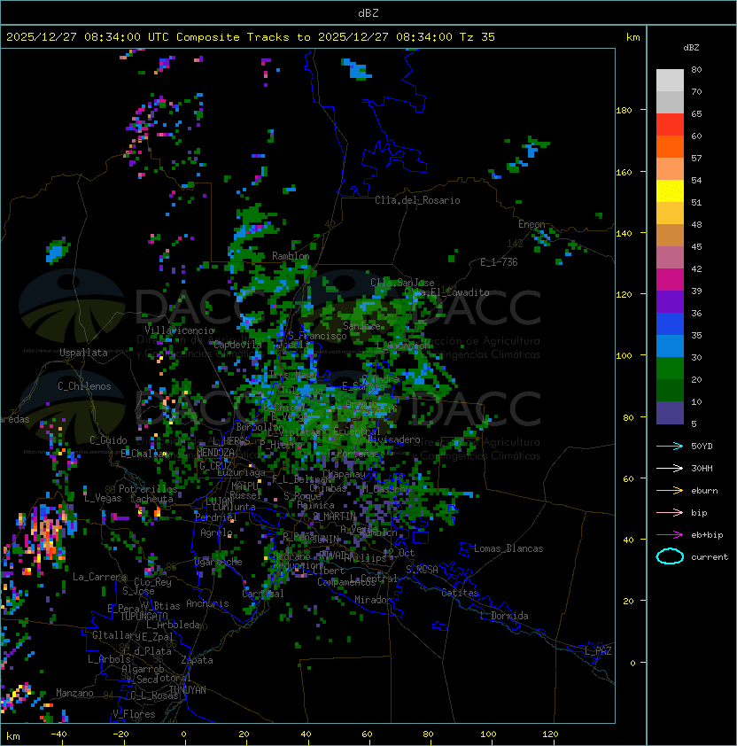Click the 'km' label at top right of header
Image resolution: width=737 pixels, height=746 pixels.
point(632,37)
